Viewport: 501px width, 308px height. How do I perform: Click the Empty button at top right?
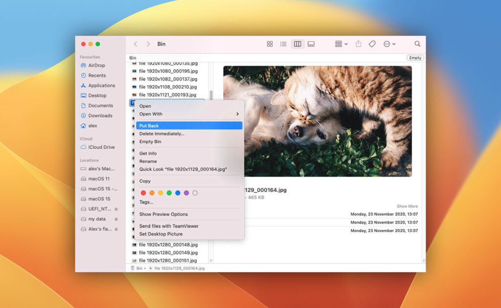coord(414,57)
